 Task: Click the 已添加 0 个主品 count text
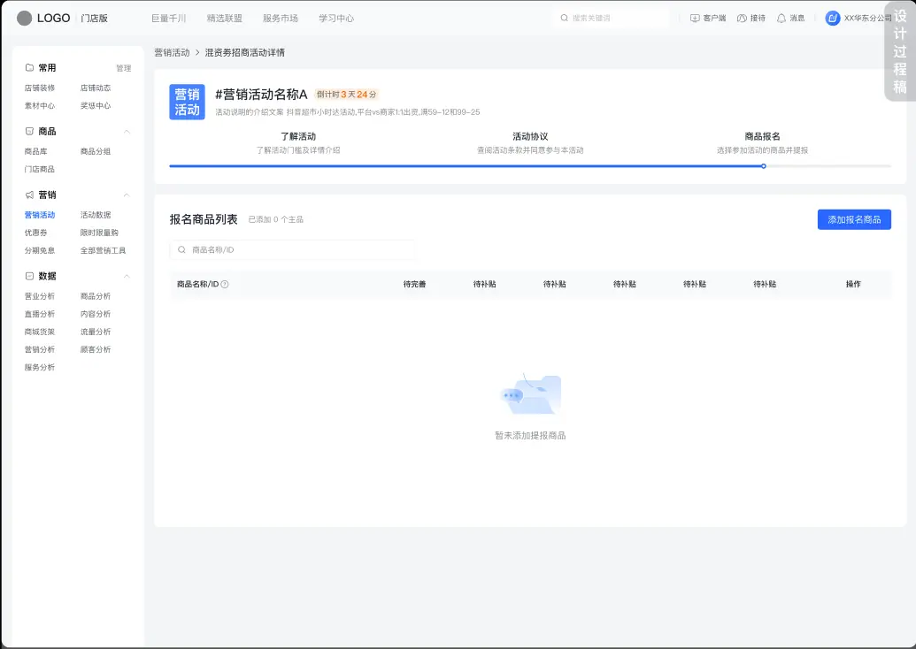point(276,219)
